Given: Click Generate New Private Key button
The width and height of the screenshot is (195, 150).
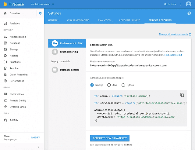Looking at the screenshot, I should point(110,138).
